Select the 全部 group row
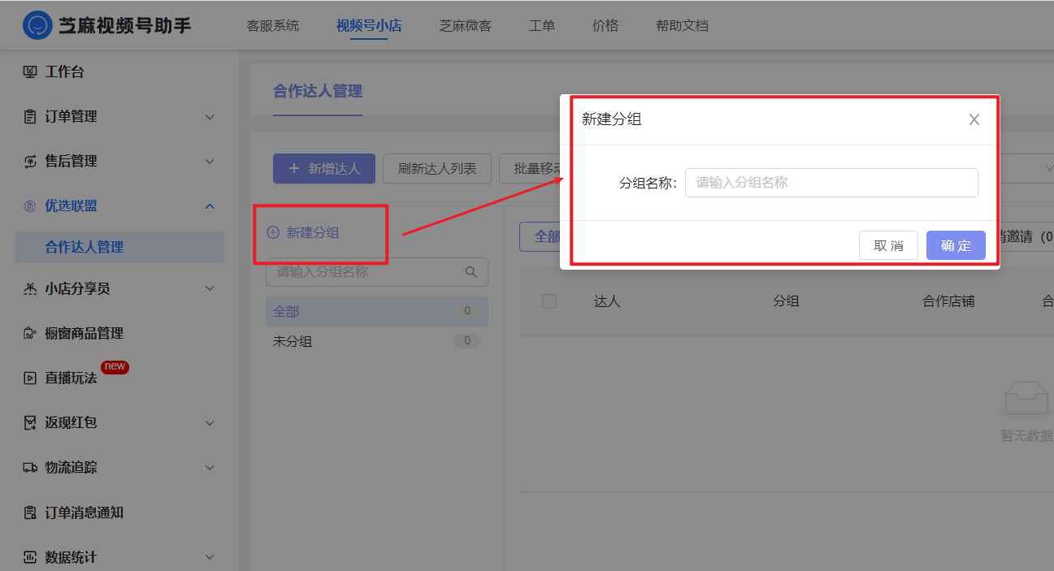1054x571 pixels. pos(377,311)
